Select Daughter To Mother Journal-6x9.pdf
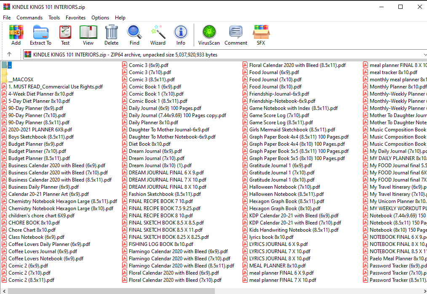The image size is (427, 294). pos(166,130)
